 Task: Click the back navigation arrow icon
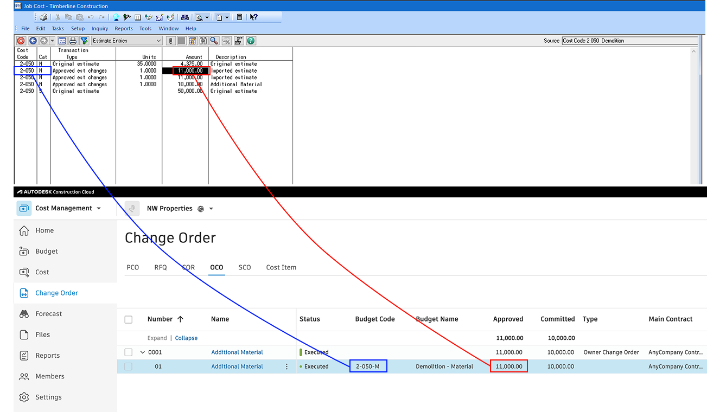tap(33, 41)
